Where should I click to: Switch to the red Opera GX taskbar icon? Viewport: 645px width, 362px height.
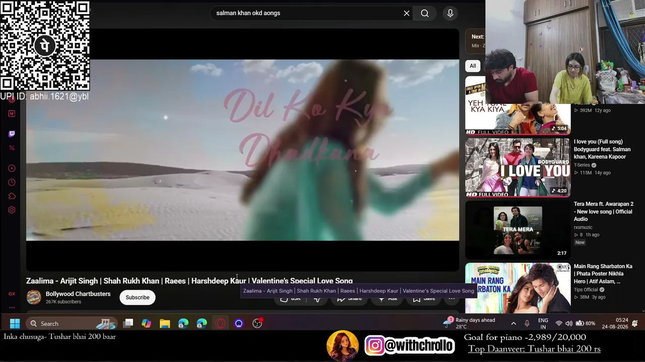pyautogui.click(x=220, y=323)
